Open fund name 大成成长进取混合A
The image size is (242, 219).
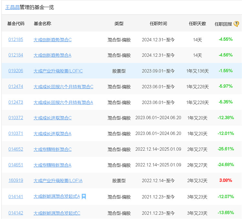(x=53, y=134)
